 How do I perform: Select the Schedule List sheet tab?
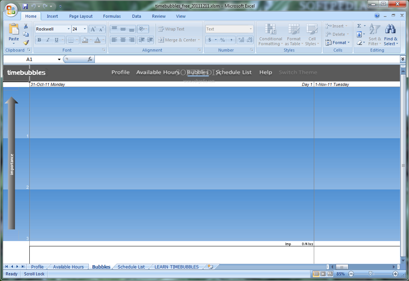tap(131, 267)
